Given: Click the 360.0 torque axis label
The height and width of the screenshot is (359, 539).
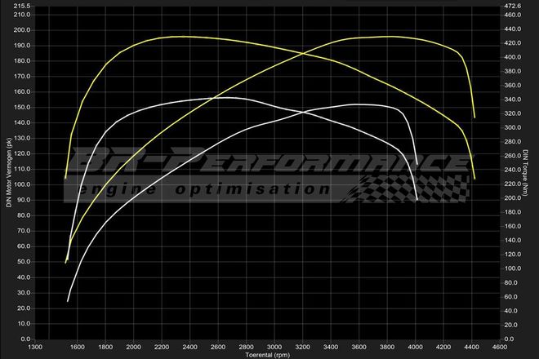Looking at the screenshot, I should [x=513, y=86].
